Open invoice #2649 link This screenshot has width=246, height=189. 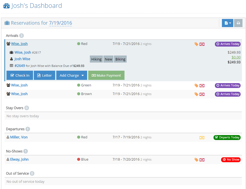(19, 66)
